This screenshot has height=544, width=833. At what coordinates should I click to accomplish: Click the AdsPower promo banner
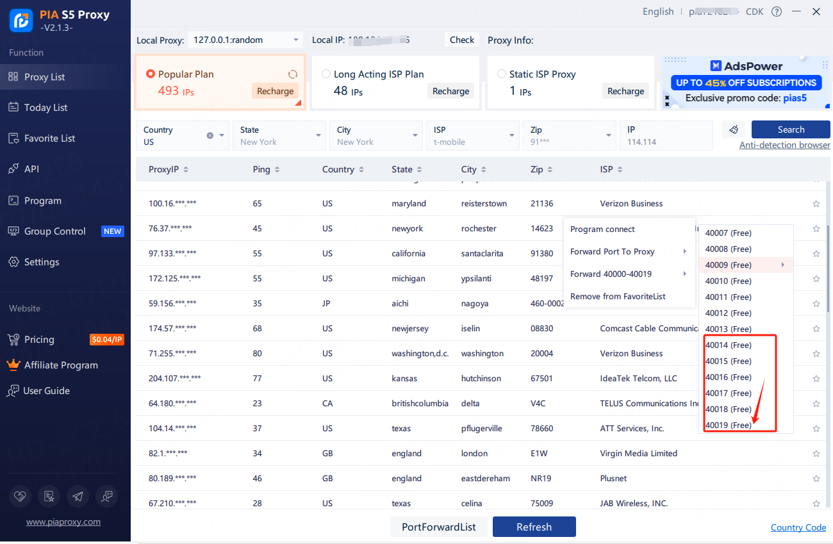pyautogui.click(x=746, y=83)
